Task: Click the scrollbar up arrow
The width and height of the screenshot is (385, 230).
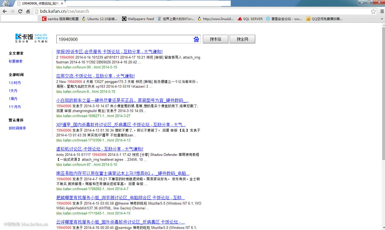Action: click(x=383, y=25)
